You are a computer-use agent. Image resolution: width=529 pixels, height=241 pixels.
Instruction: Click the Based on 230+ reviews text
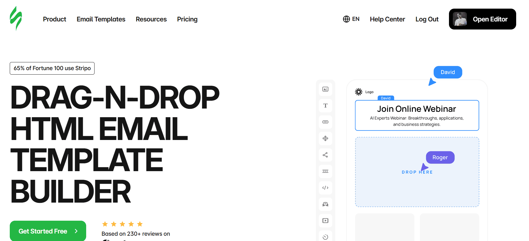click(136, 234)
